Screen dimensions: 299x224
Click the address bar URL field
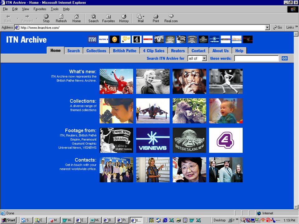pyautogui.click(x=142, y=27)
